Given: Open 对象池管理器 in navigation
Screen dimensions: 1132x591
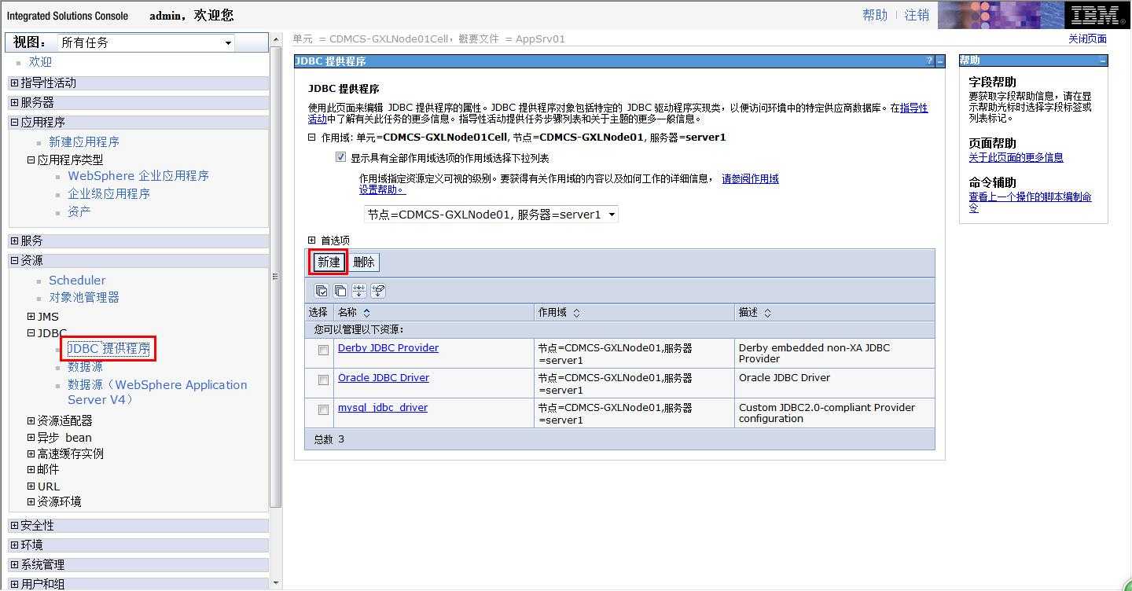Looking at the screenshot, I should tap(84, 298).
